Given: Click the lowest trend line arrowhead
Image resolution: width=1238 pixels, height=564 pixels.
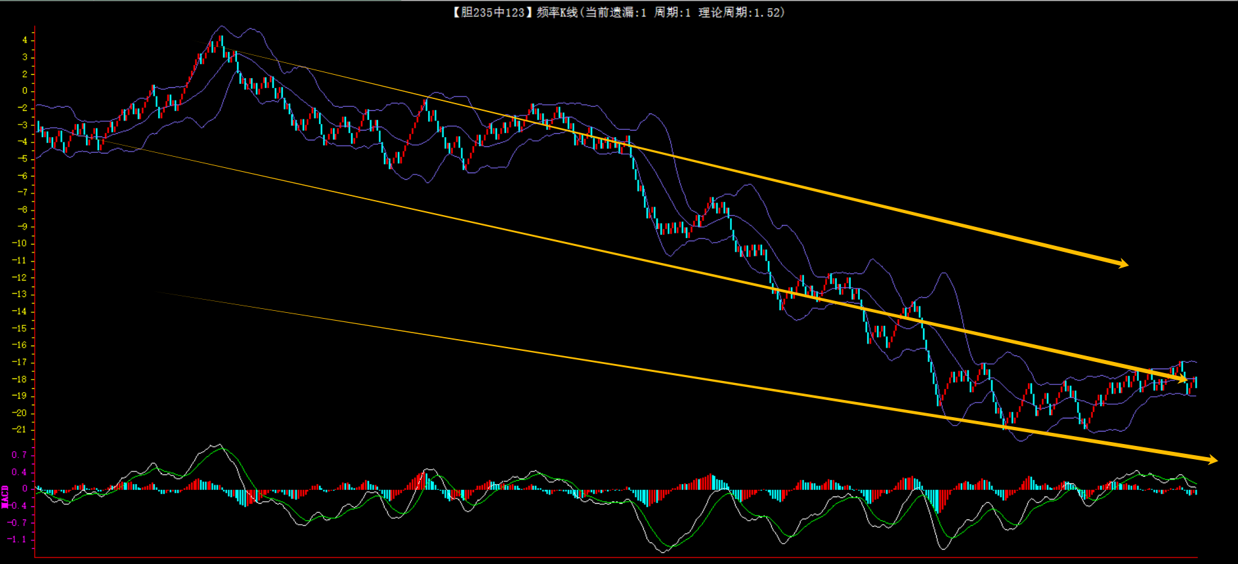Looking at the screenshot, I should click(x=1212, y=460).
